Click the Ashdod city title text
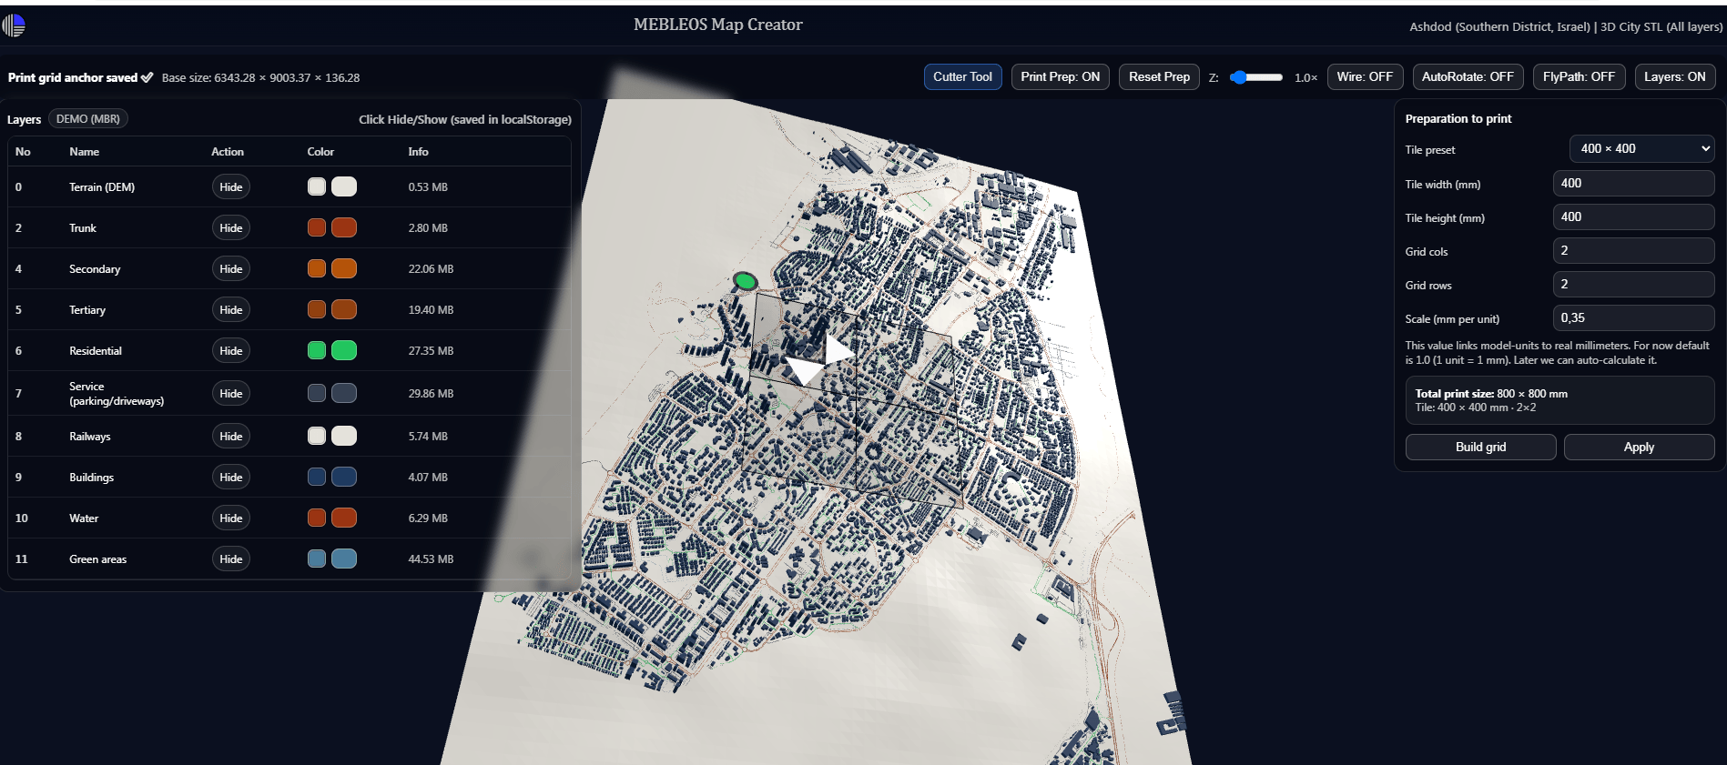The image size is (1727, 765). tap(1566, 26)
